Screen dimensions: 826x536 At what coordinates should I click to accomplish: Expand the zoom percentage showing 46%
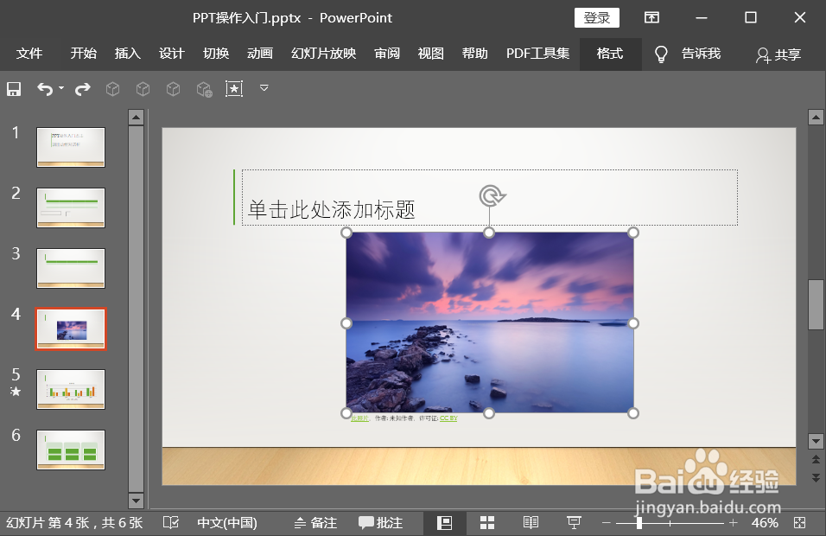pyautogui.click(x=764, y=522)
